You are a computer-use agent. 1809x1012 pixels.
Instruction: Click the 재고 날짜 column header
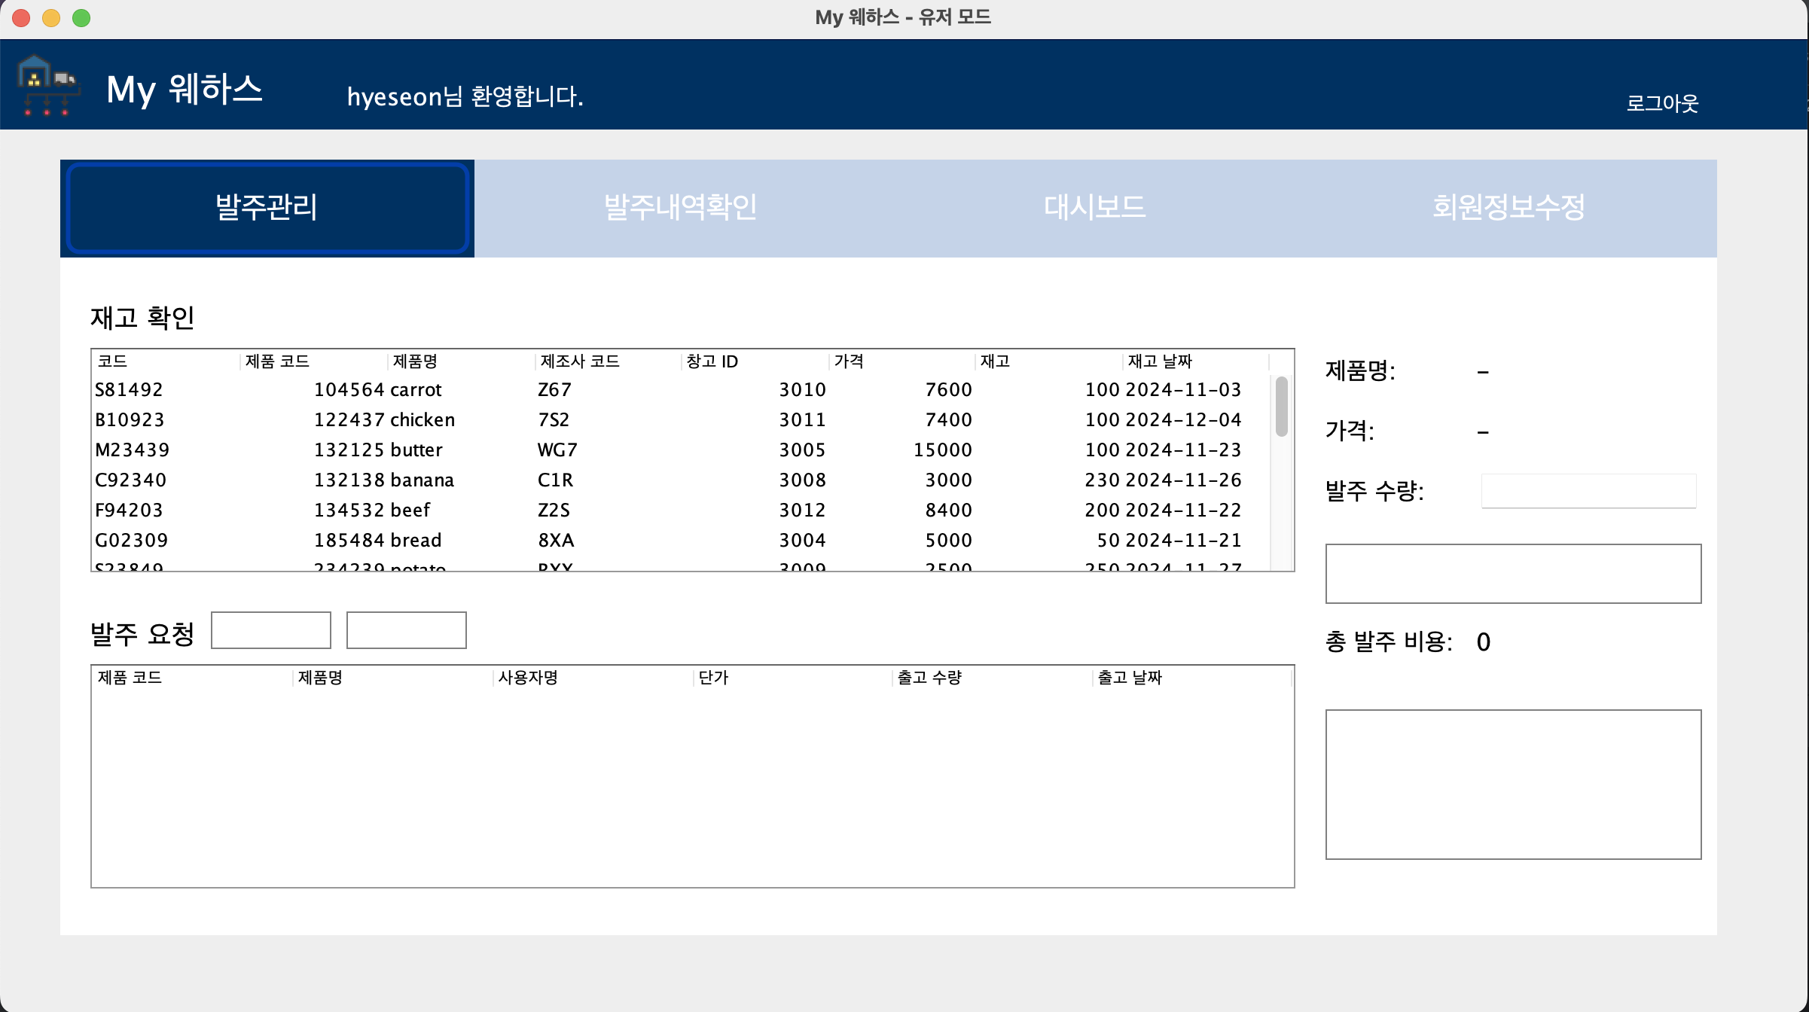pyautogui.click(x=1196, y=361)
